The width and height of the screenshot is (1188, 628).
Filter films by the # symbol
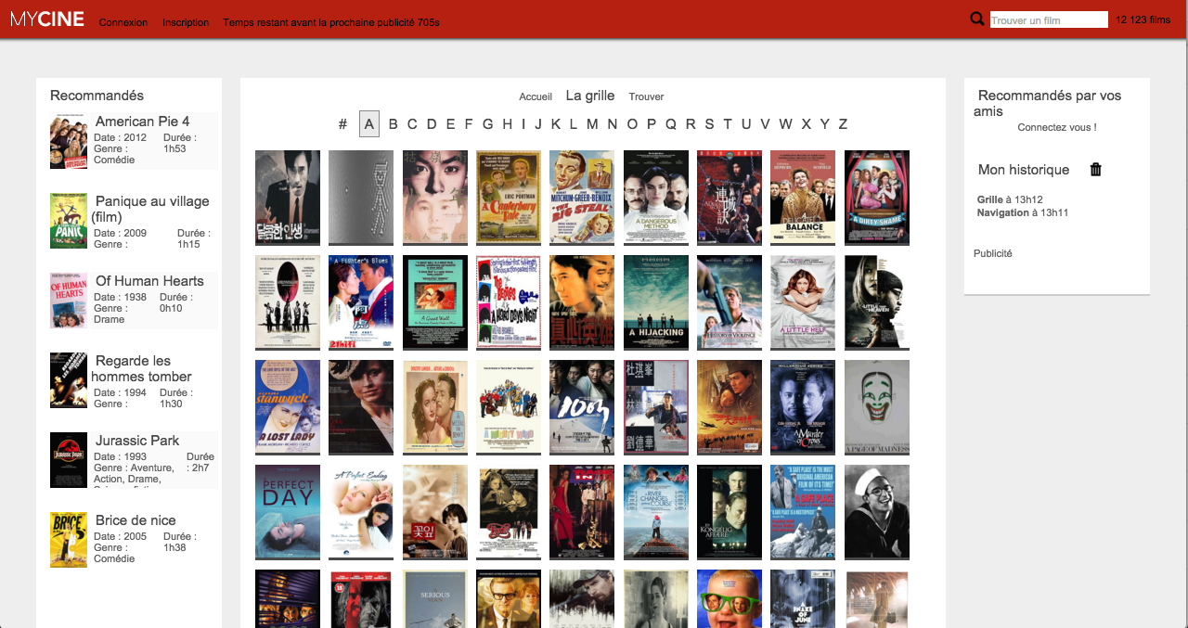coord(342,124)
